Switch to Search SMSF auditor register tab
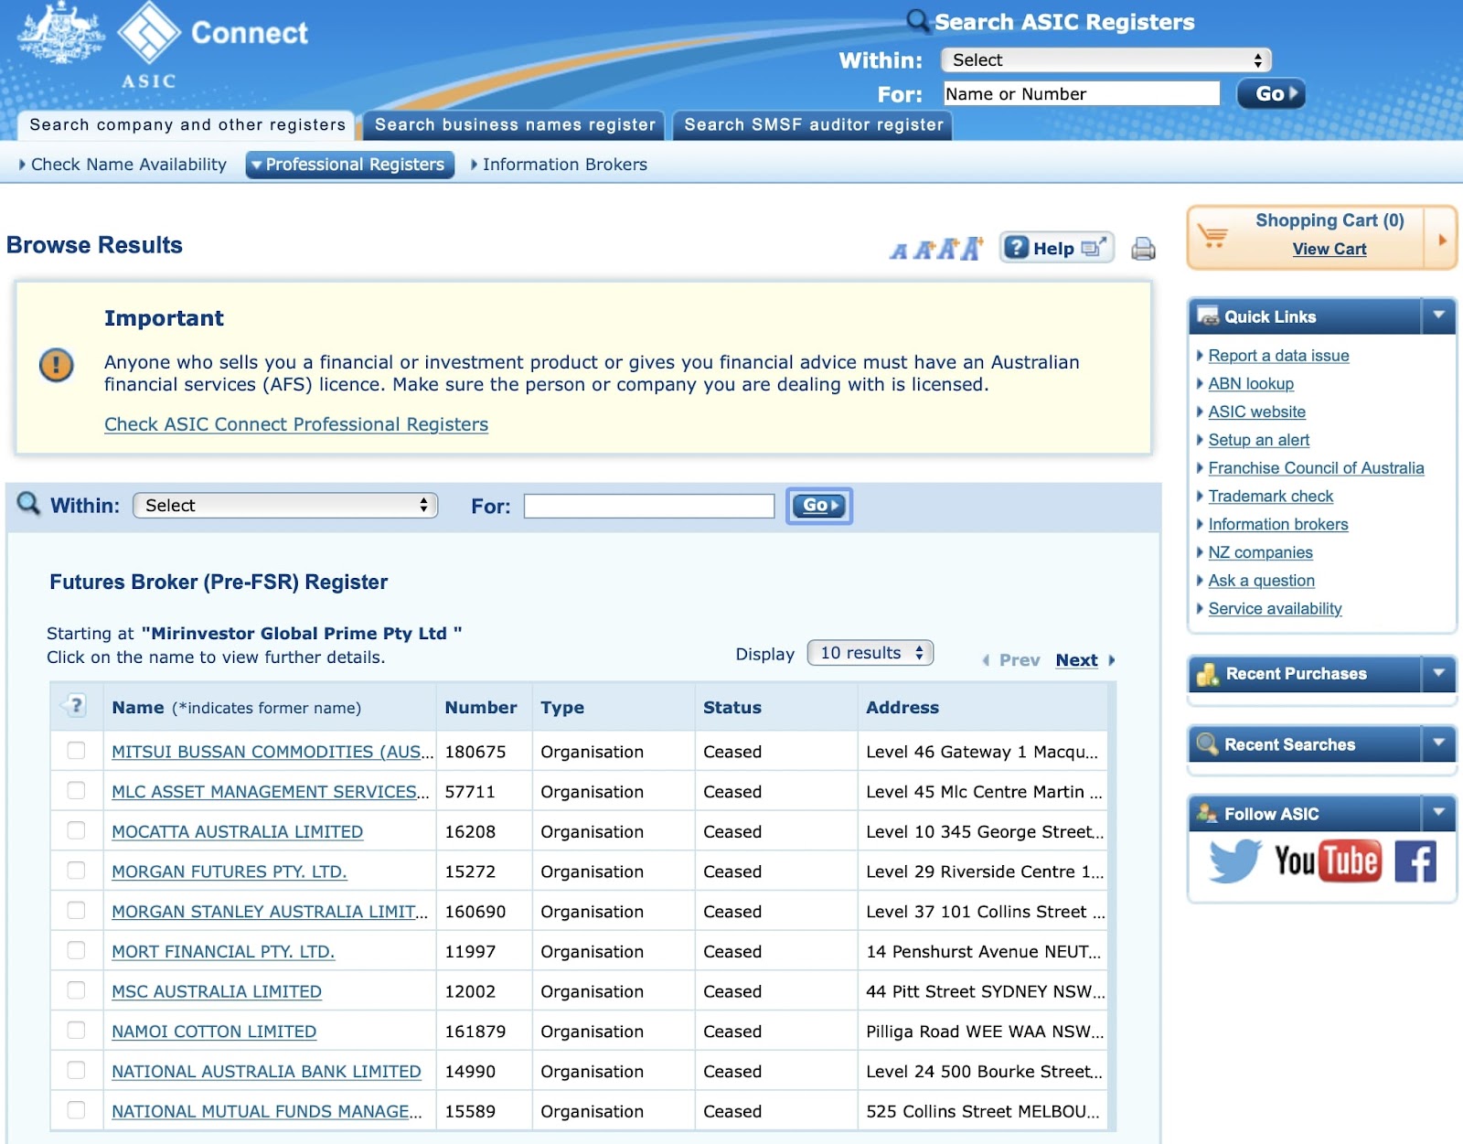 813,124
